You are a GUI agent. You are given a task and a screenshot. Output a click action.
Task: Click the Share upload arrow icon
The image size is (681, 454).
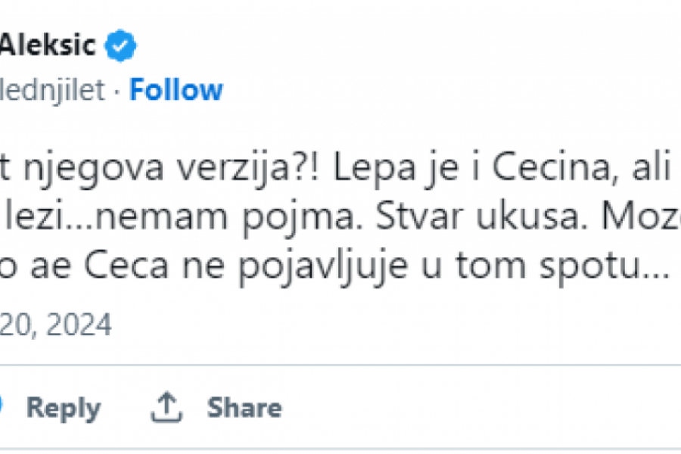click(x=166, y=408)
